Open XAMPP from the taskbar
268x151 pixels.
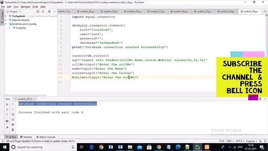point(207,147)
